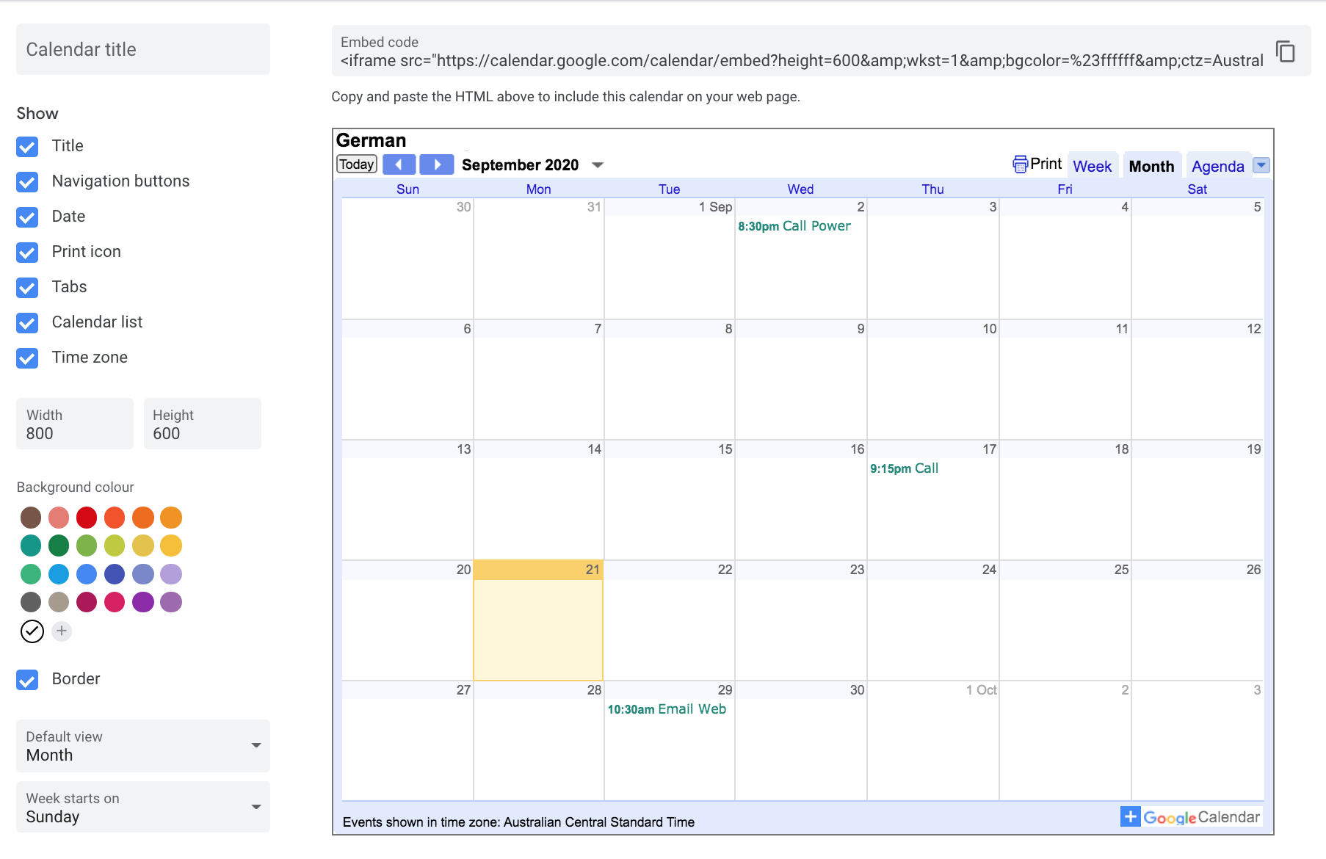Disable the Title display option
Image resolution: width=1326 pixels, height=859 pixels.
pyautogui.click(x=26, y=147)
